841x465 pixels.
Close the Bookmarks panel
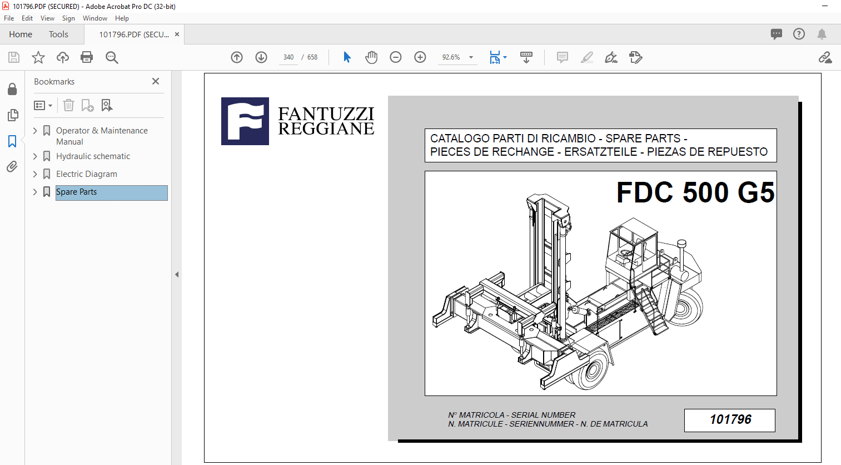point(156,81)
